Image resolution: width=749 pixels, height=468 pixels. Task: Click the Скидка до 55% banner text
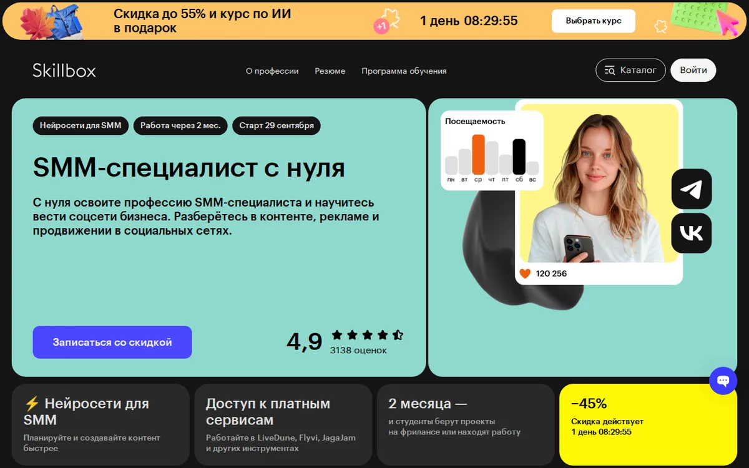click(x=202, y=21)
